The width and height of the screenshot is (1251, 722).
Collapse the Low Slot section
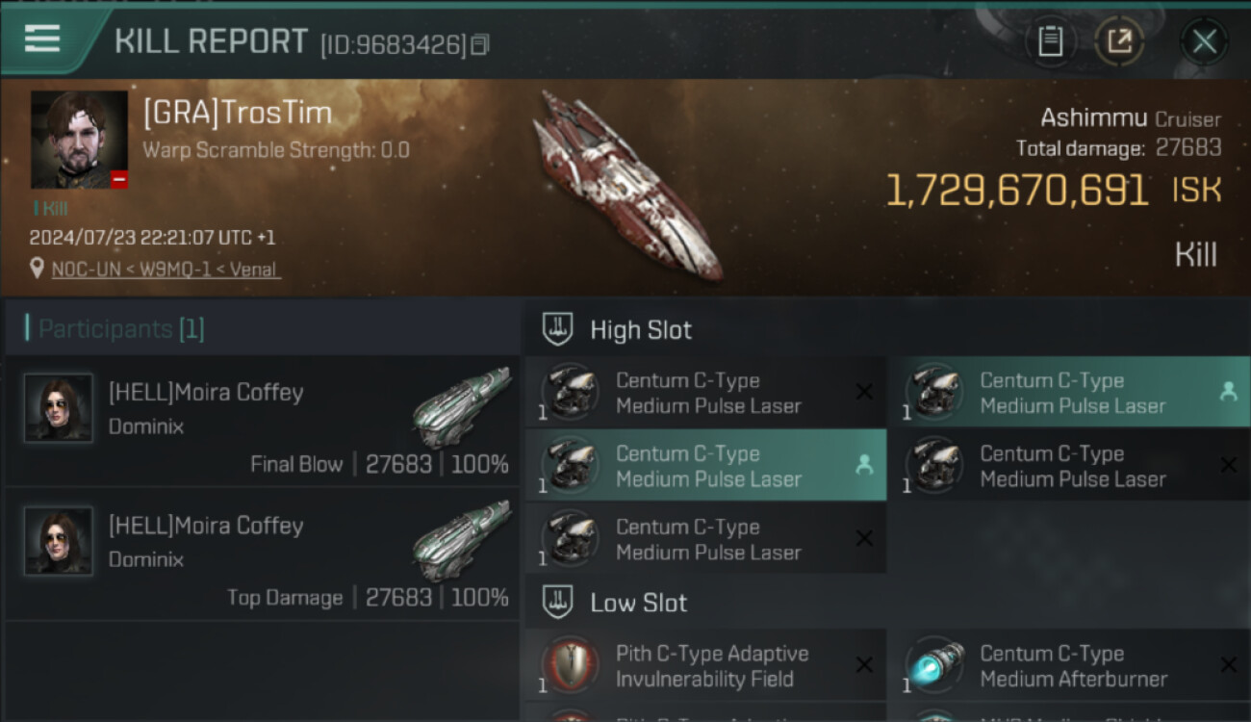tap(638, 604)
